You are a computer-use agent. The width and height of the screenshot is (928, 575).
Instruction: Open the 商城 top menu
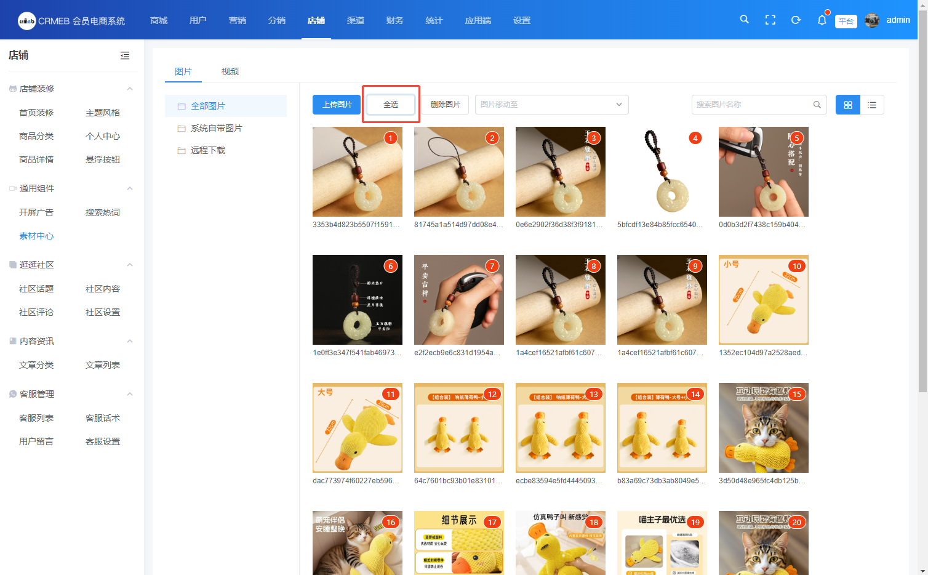coord(159,20)
